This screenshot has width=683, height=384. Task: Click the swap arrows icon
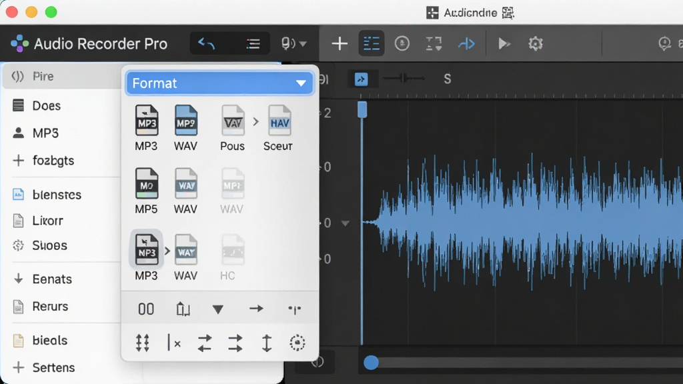(204, 343)
